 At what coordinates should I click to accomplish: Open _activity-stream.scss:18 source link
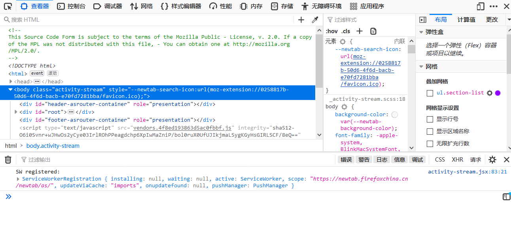367,99
